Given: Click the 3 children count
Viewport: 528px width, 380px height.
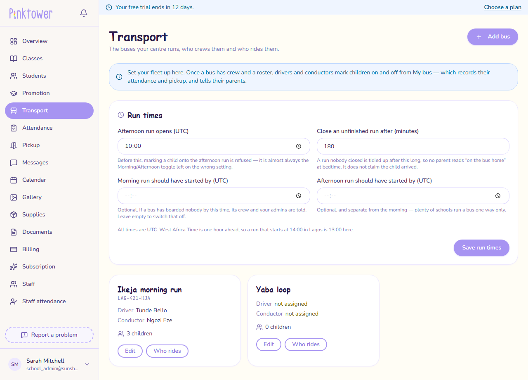Looking at the screenshot, I should [x=139, y=334].
